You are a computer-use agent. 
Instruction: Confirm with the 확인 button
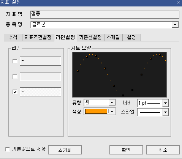tap(126, 150)
